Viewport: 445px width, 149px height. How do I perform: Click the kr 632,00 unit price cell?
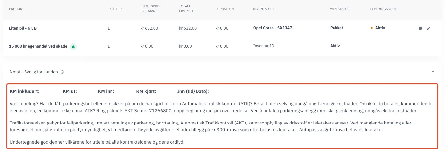(x=149, y=28)
